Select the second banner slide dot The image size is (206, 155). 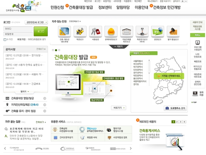tap(56, 50)
